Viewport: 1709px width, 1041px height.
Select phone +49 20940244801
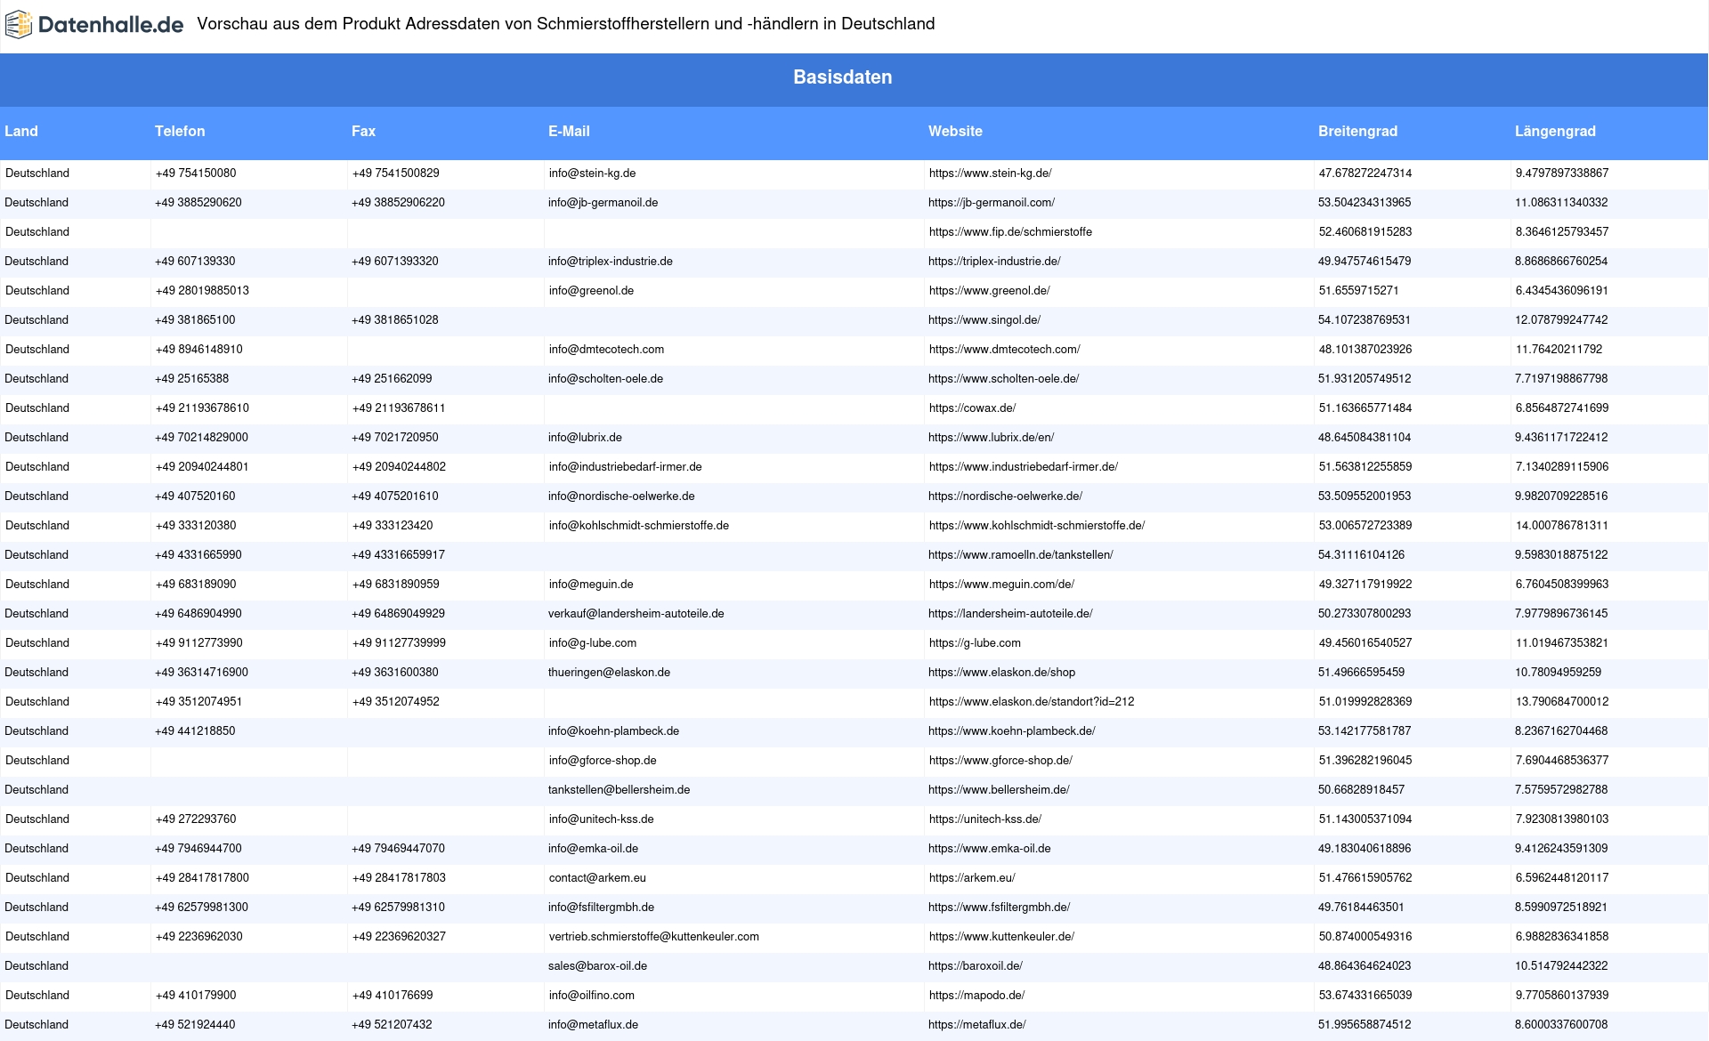pos(202,467)
